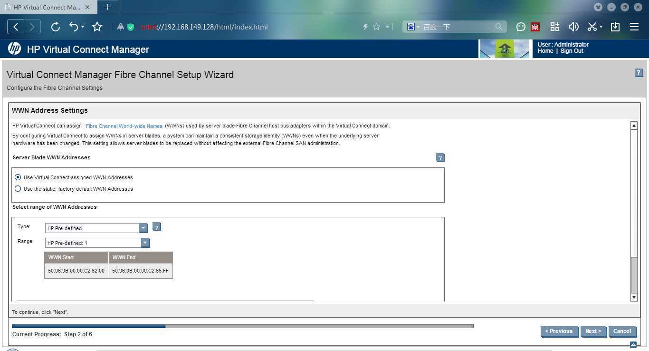Expand the bottom-right collapse arrow icon

tap(633, 345)
